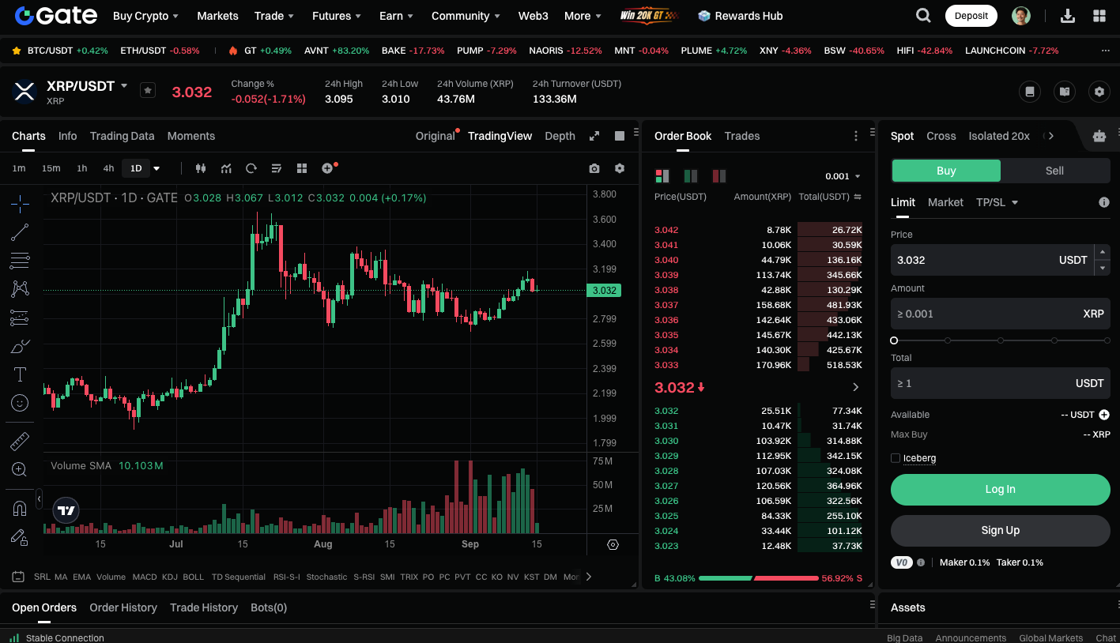Viewport: 1120px width, 643px height.
Task: Show only bids in order book view
Action: click(x=691, y=176)
